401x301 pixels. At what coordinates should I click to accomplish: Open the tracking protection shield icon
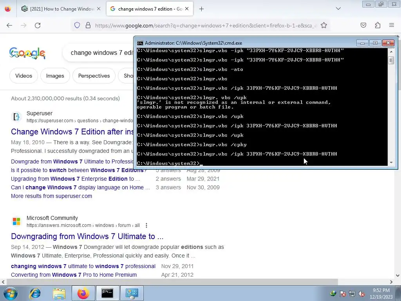pos(77,25)
